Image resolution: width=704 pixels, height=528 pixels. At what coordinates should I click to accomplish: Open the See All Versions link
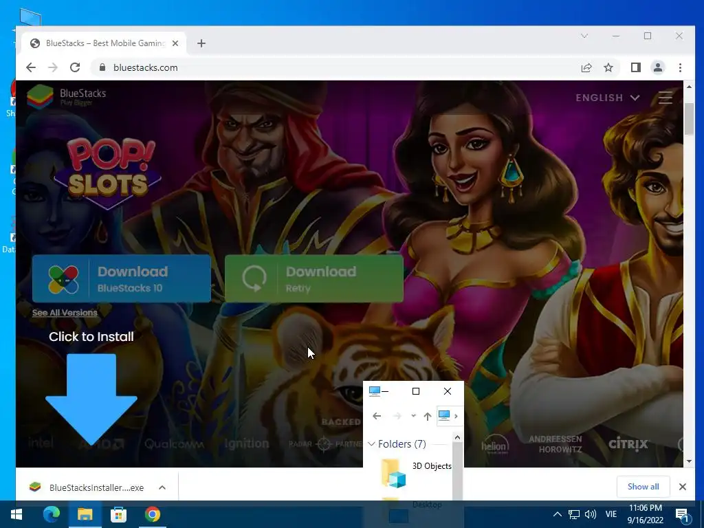[x=65, y=313]
